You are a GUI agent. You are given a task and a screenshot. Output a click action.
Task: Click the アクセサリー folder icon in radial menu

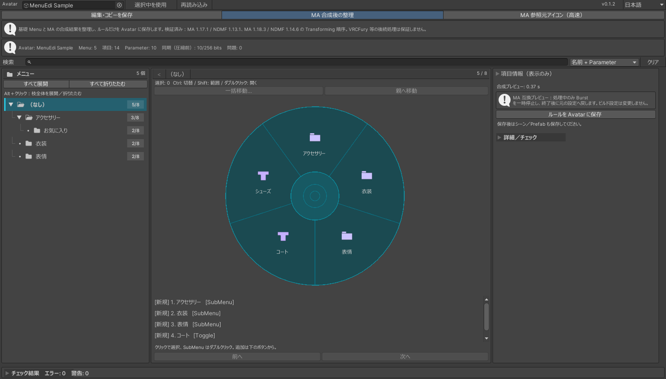pyautogui.click(x=315, y=137)
